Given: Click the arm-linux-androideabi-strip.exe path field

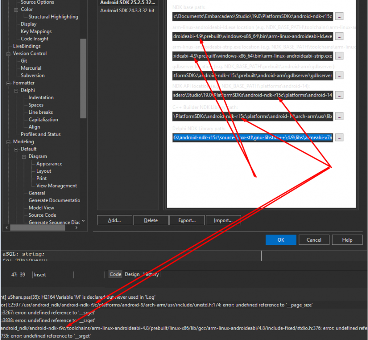Looking at the screenshot, I should coord(253,56).
